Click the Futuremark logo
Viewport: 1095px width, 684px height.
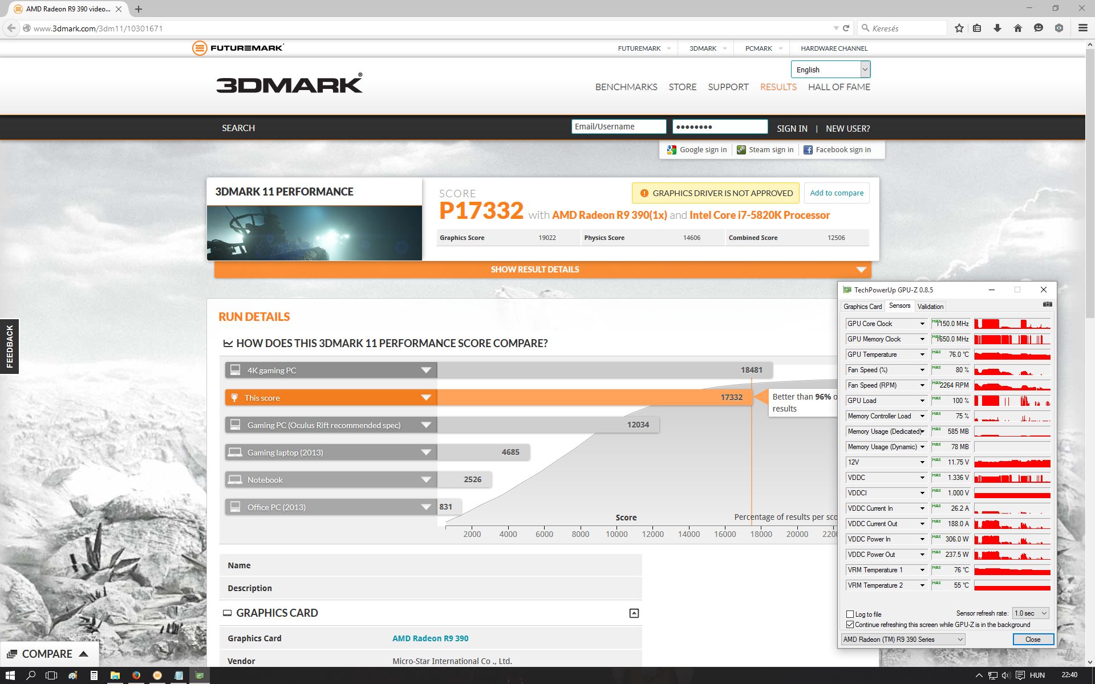(x=238, y=48)
